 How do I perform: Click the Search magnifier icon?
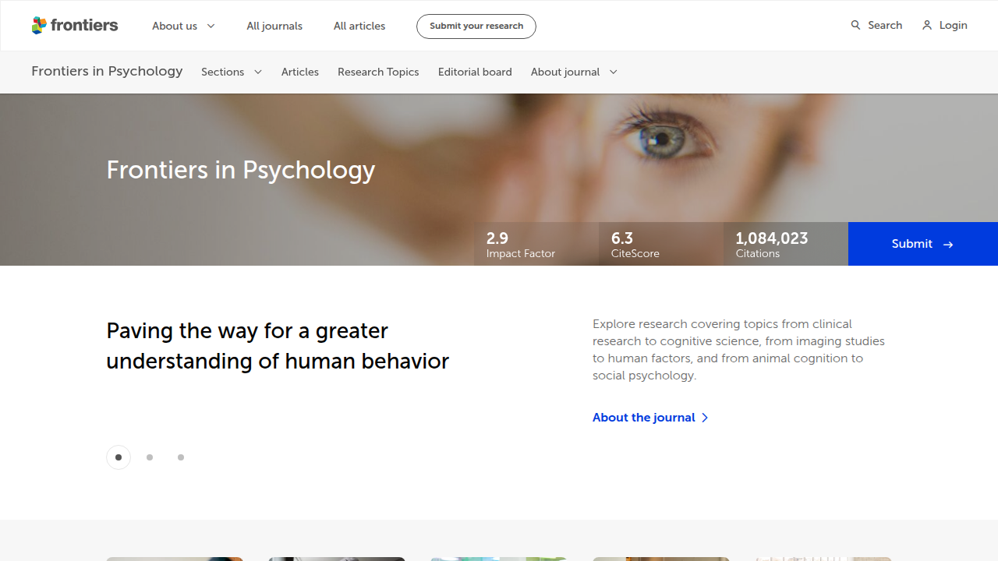click(855, 25)
